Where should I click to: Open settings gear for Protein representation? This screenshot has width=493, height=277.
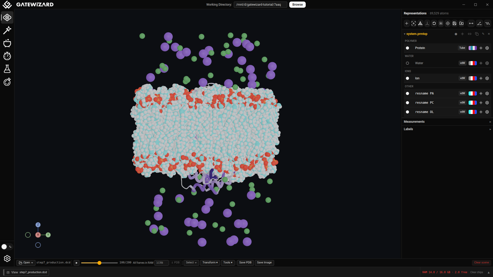[487, 48]
